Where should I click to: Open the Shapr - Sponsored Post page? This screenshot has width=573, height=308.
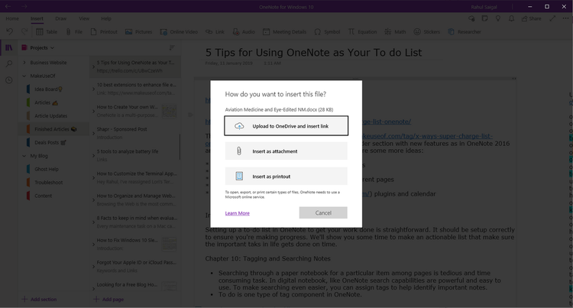(x=136, y=133)
